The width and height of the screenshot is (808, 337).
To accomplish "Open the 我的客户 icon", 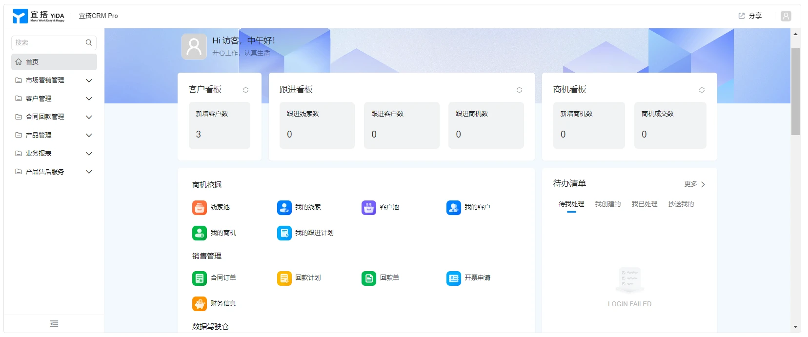I will pyautogui.click(x=454, y=207).
